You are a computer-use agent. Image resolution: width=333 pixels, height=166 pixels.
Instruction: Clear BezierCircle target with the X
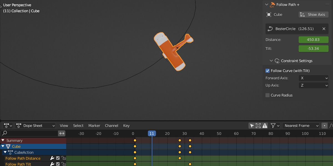pos(324,29)
